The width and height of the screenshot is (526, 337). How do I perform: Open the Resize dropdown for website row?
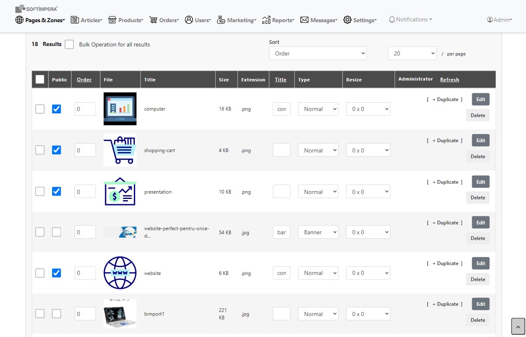pos(368,273)
